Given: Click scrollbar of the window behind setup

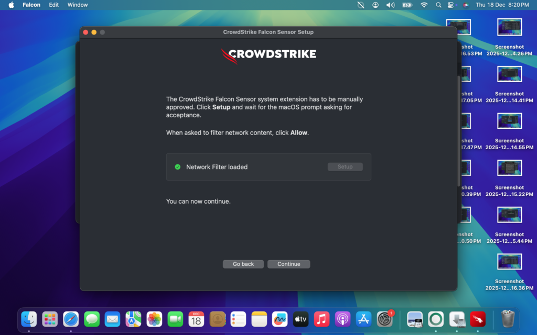Looking at the screenshot, I should 459,130.
